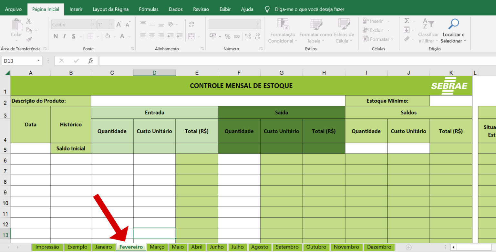Open the Março worksheet tab

(157, 247)
